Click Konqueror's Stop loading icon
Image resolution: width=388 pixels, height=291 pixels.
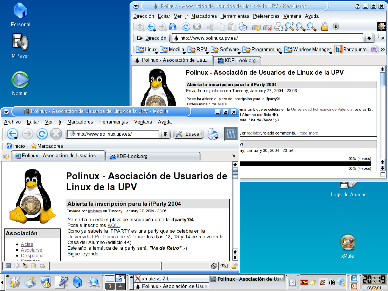pyautogui.click(x=197, y=27)
